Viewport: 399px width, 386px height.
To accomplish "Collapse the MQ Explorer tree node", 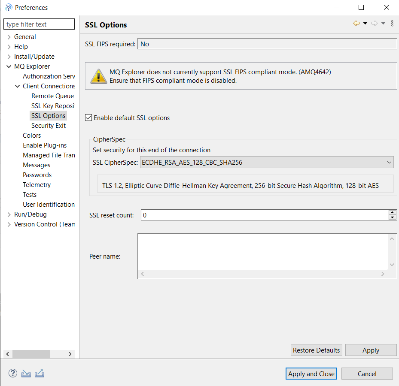I will (9, 66).
